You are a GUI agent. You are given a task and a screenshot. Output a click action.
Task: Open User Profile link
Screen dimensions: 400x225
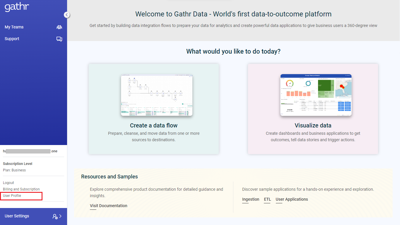point(12,196)
